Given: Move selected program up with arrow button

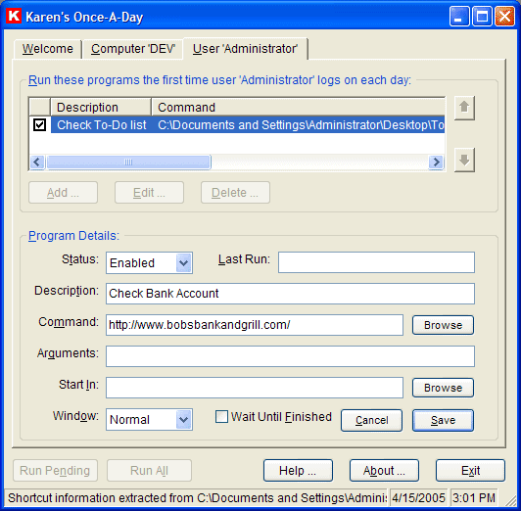Looking at the screenshot, I should tap(464, 108).
